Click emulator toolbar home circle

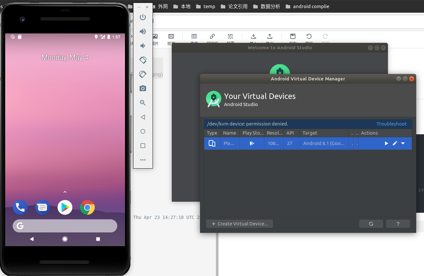click(x=143, y=131)
